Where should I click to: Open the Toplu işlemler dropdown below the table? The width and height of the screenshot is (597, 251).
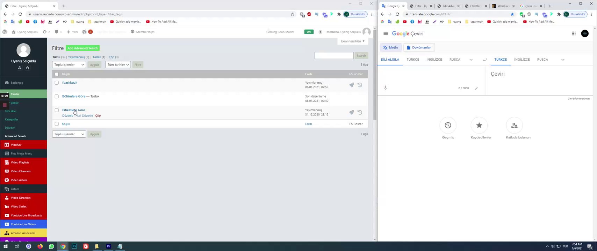pos(69,134)
